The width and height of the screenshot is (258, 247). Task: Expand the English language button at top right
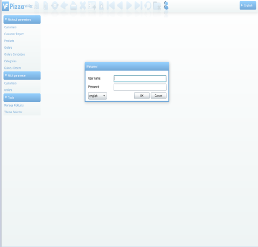click(248, 5)
